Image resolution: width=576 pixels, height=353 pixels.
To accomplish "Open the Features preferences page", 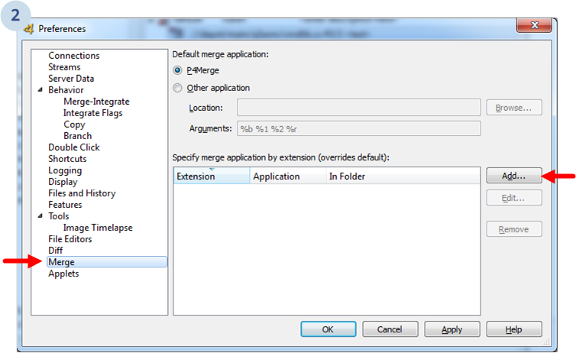I will pyautogui.click(x=65, y=205).
